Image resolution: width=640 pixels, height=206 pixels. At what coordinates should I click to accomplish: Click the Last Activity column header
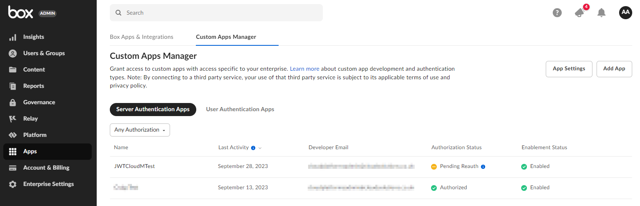coord(234,148)
